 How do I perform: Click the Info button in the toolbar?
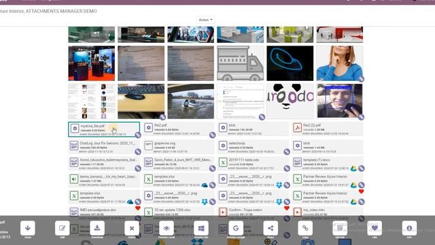(409, 228)
